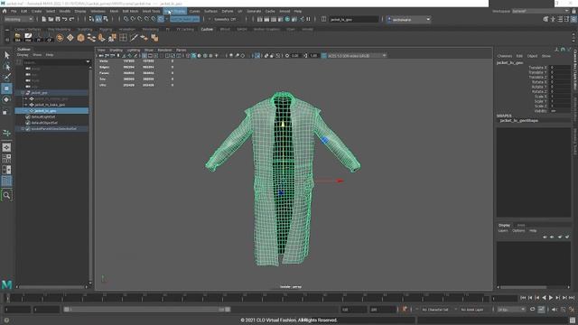Toggle the Outliner layout button in sidebar

point(6,181)
